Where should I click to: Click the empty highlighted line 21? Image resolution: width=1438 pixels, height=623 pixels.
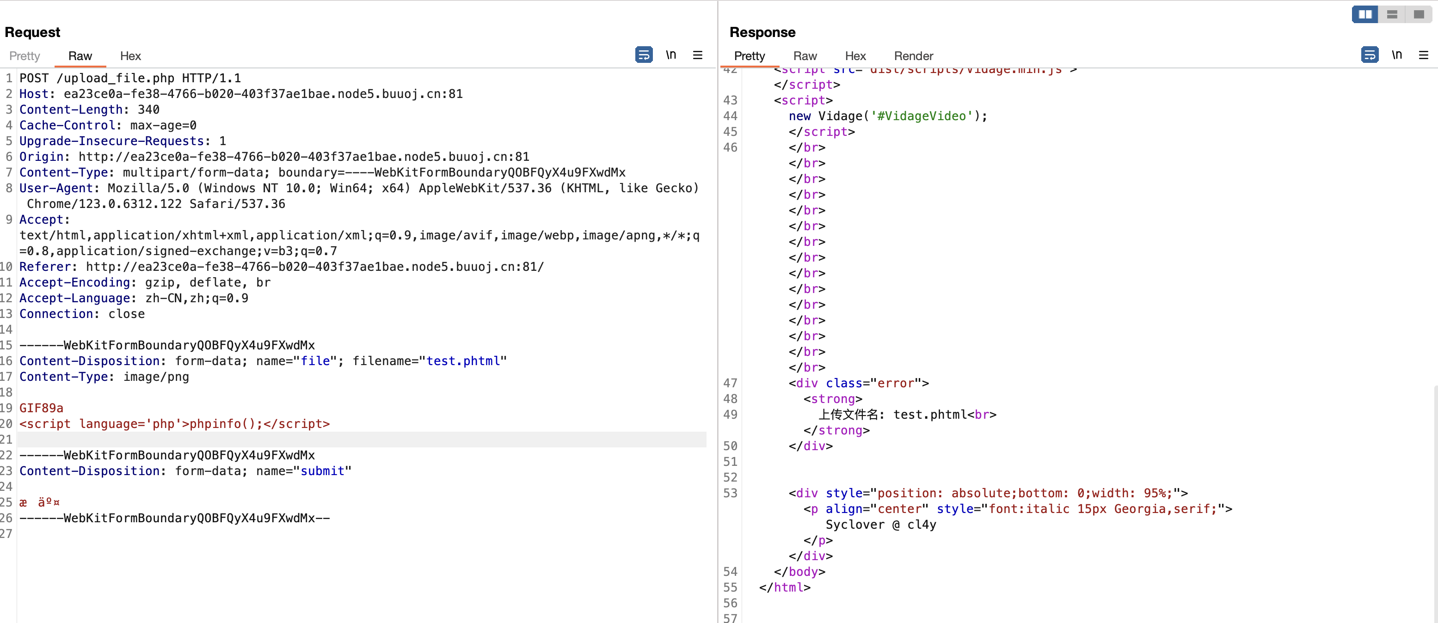pyautogui.click(x=362, y=440)
